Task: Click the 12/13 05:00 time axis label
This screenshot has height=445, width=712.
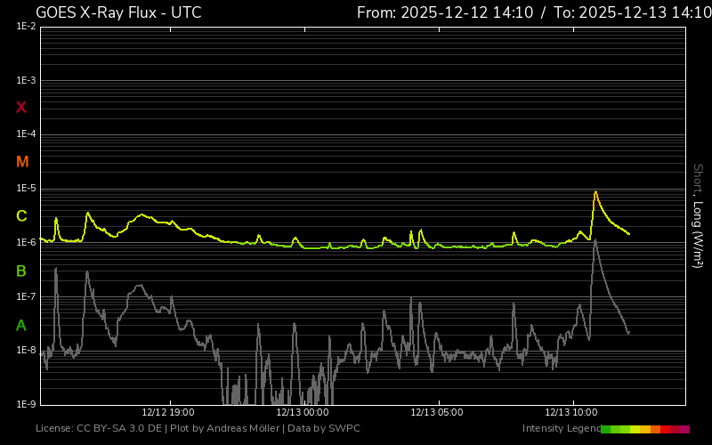Action: tap(436, 412)
